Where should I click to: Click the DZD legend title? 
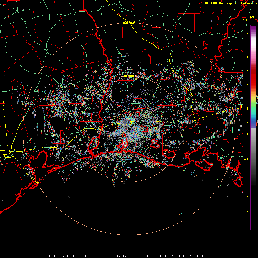[x=252, y=17]
